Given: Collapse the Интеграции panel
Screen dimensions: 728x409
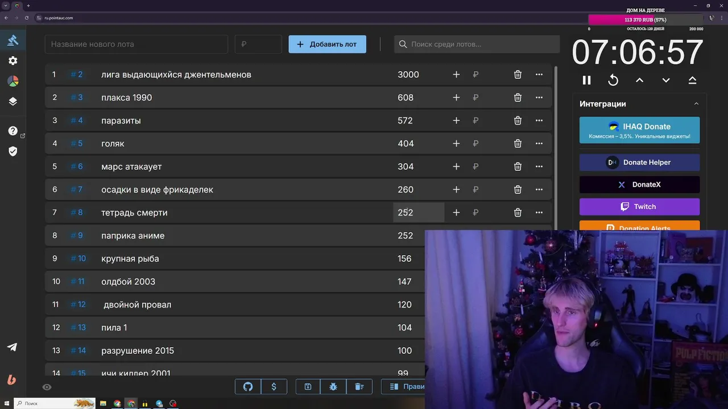Looking at the screenshot, I should point(696,104).
